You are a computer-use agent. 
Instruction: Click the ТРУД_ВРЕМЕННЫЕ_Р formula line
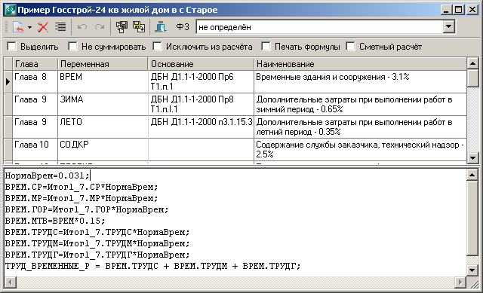click(152, 266)
